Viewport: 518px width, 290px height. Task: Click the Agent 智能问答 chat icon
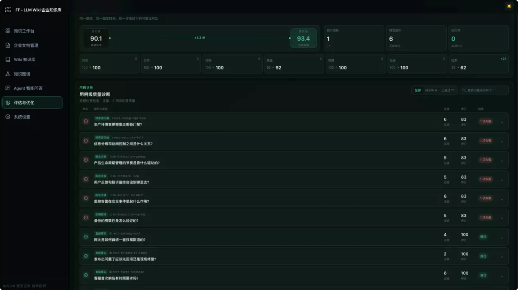point(8,88)
